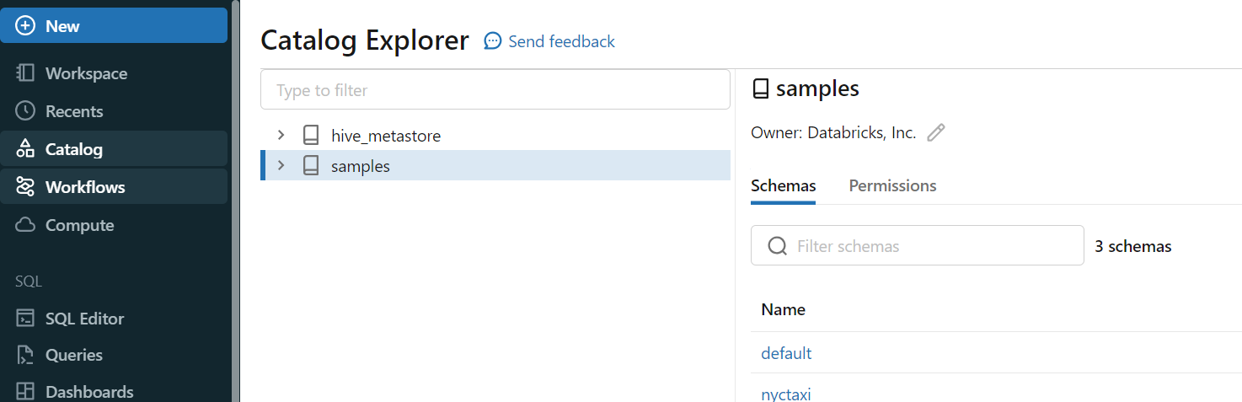This screenshot has width=1242, height=402.
Task: Expand the samples catalog chevron
Action: (x=281, y=166)
